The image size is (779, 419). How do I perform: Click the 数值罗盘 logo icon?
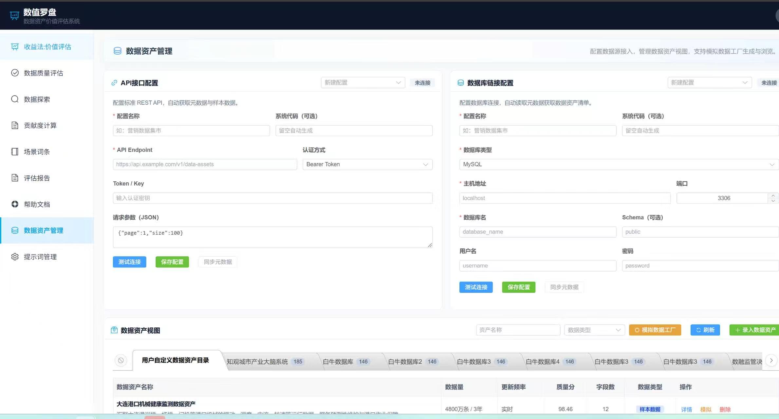pyautogui.click(x=15, y=16)
